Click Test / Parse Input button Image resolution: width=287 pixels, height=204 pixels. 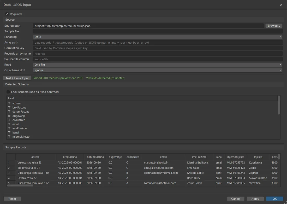click(x=17, y=78)
